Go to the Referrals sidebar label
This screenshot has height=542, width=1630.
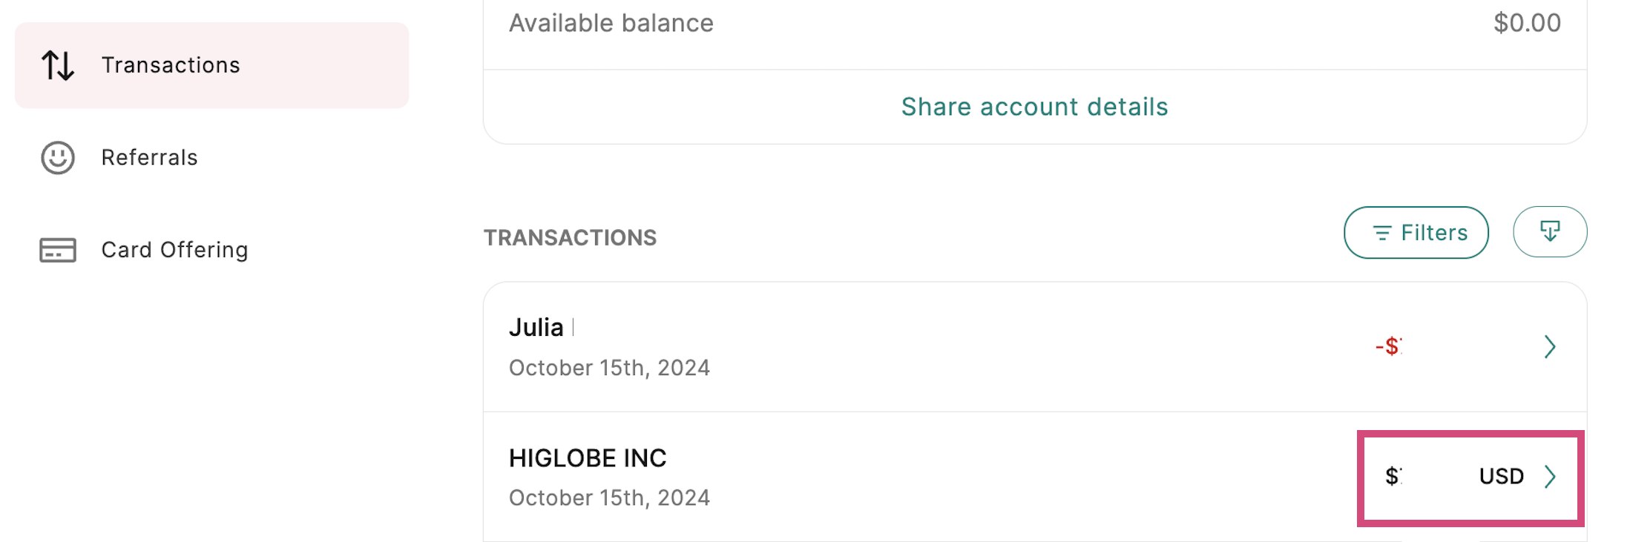pos(149,158)
